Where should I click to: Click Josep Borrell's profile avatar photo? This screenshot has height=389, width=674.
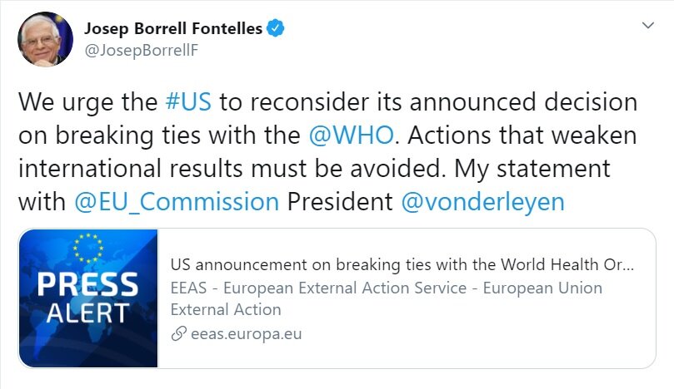pyautogui.click(x=45, y=39)
